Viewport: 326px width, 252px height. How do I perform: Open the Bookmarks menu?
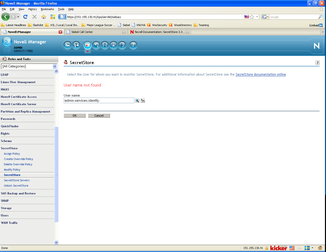tap(47, 9)
